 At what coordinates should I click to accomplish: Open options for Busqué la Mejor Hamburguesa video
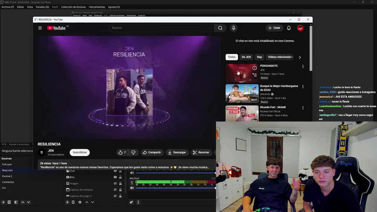(303, 87)
